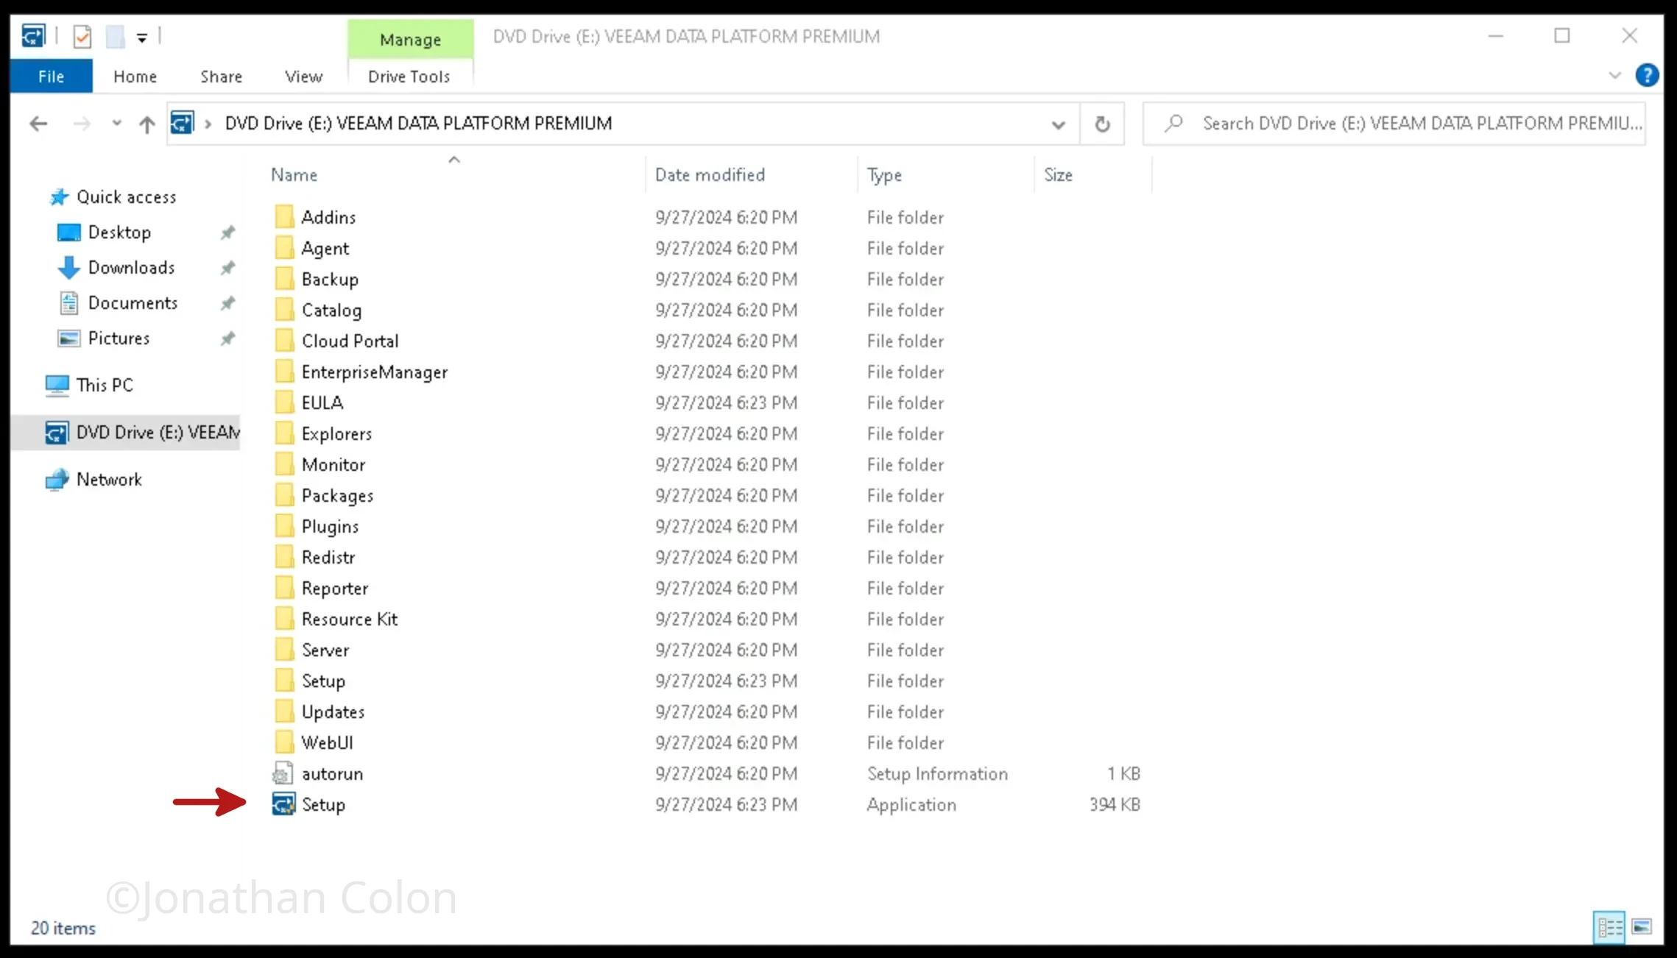The width and height of the screenshot is (1677, 958).
Task: Click the 394 KB size value
Action: [1115, 804]
